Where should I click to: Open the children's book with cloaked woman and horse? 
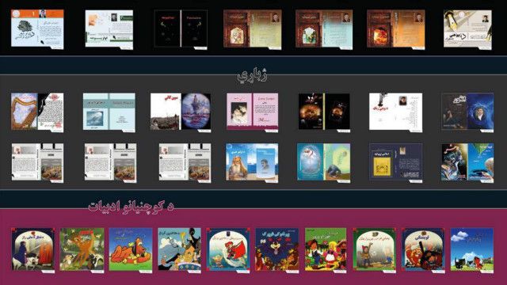tap(33, 250)
